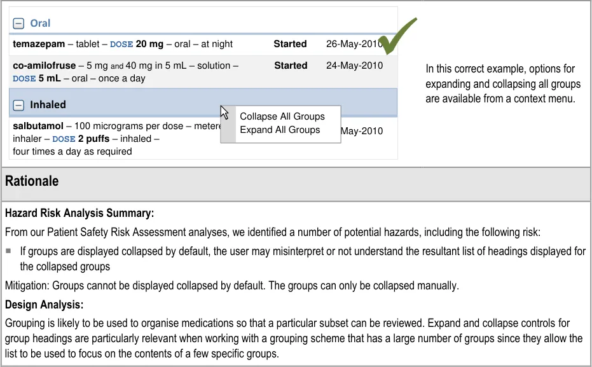Collapse the Inhaled group with minus icon
The image size is (592, 367).
tap(18, 105)
